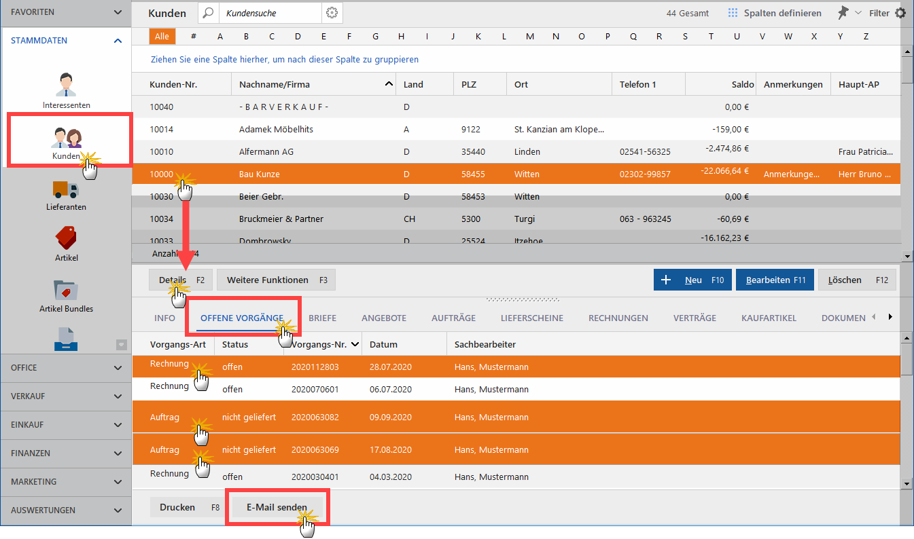
Task: Open Artikel Bundles folder icon
Action: (x=66, y=290)
